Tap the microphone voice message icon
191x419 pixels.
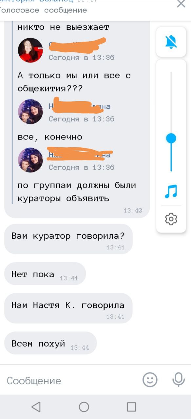click(x=178, y=380)
